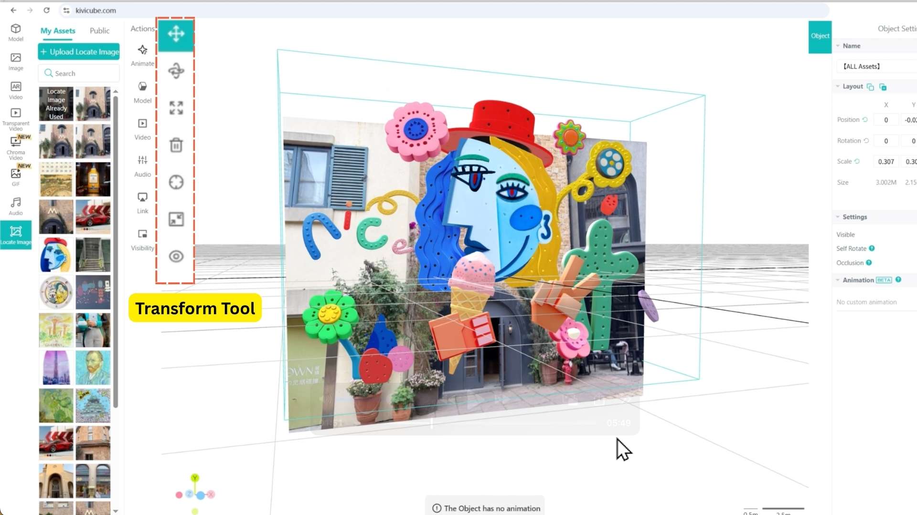
Task: Open the Chroma Video category
Action: pos(16,148)
